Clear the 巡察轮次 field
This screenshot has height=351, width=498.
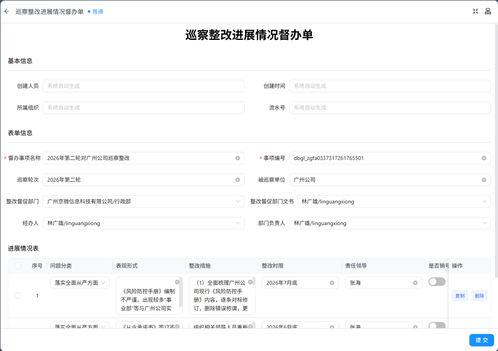[238, 180]
